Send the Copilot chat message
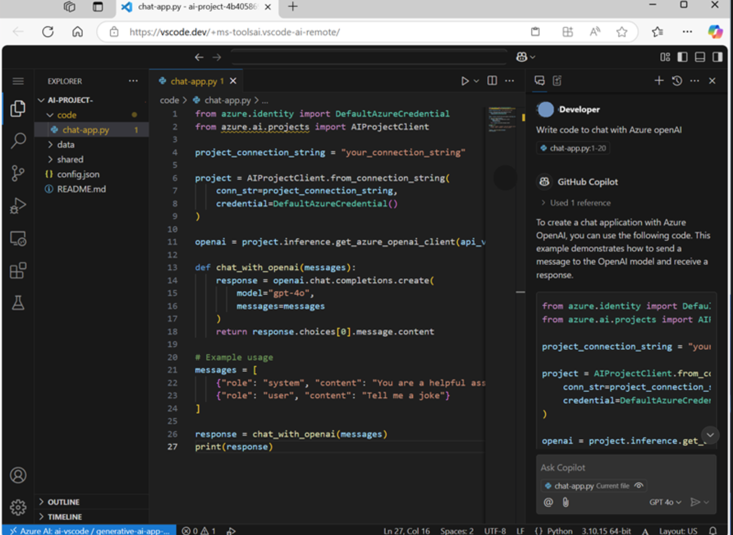 [x=695, y=502]
